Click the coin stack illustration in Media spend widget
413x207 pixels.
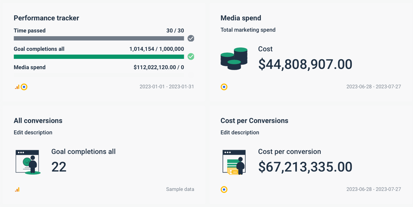[234, 59]
